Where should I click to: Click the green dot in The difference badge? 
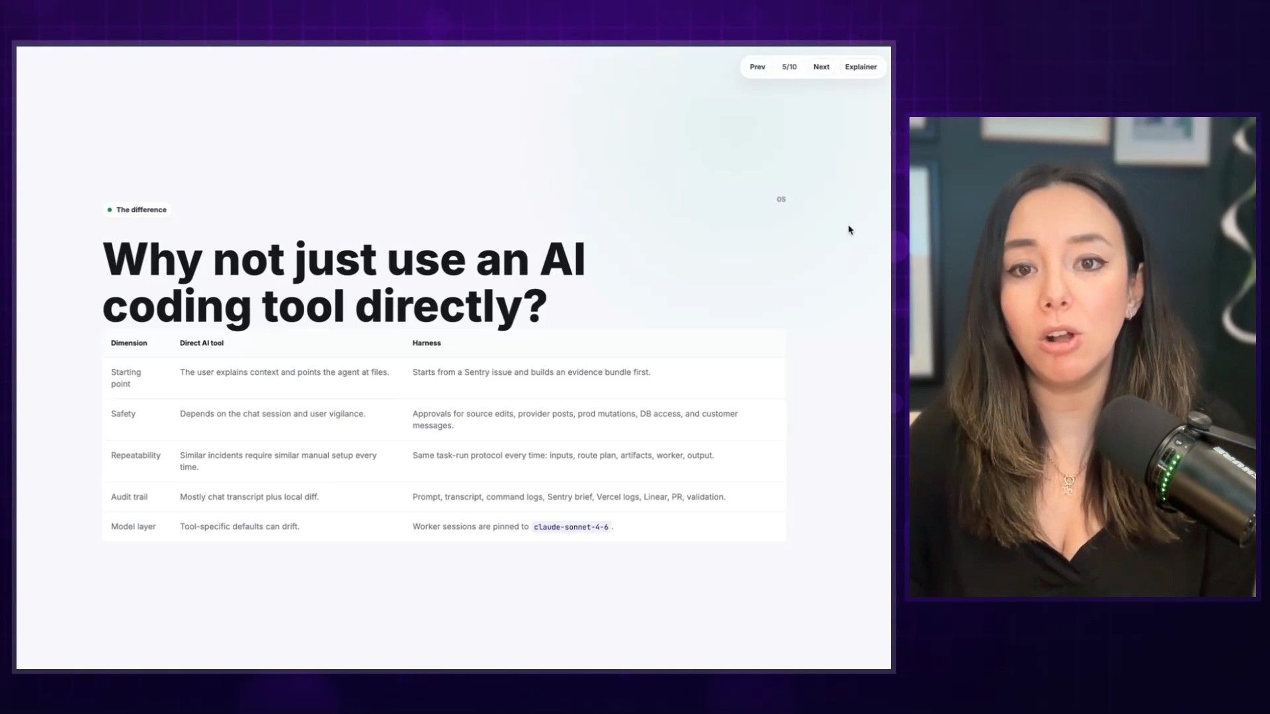110,210
